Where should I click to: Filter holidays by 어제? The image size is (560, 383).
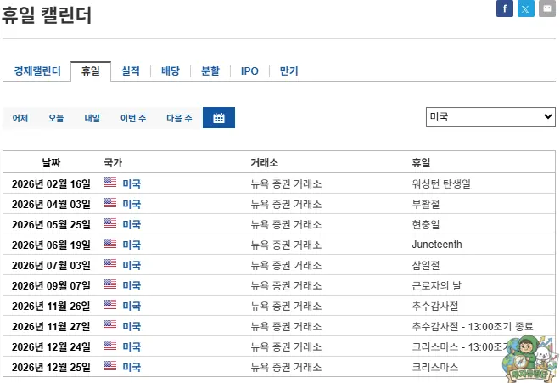20,118
